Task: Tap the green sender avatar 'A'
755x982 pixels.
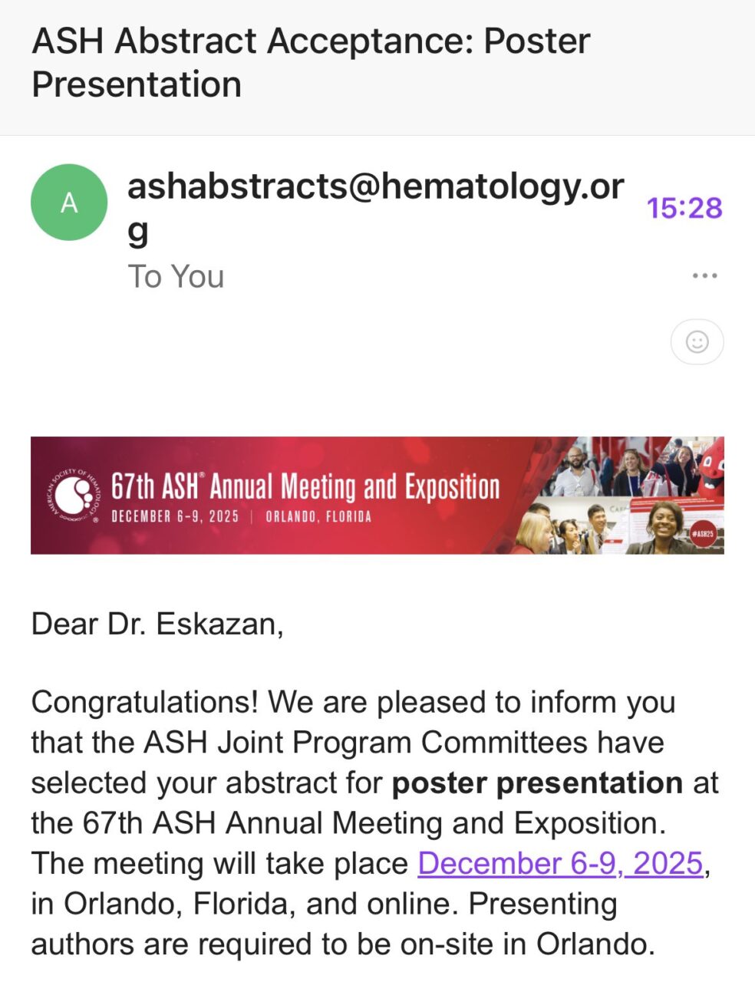Action: click(69, 203)
